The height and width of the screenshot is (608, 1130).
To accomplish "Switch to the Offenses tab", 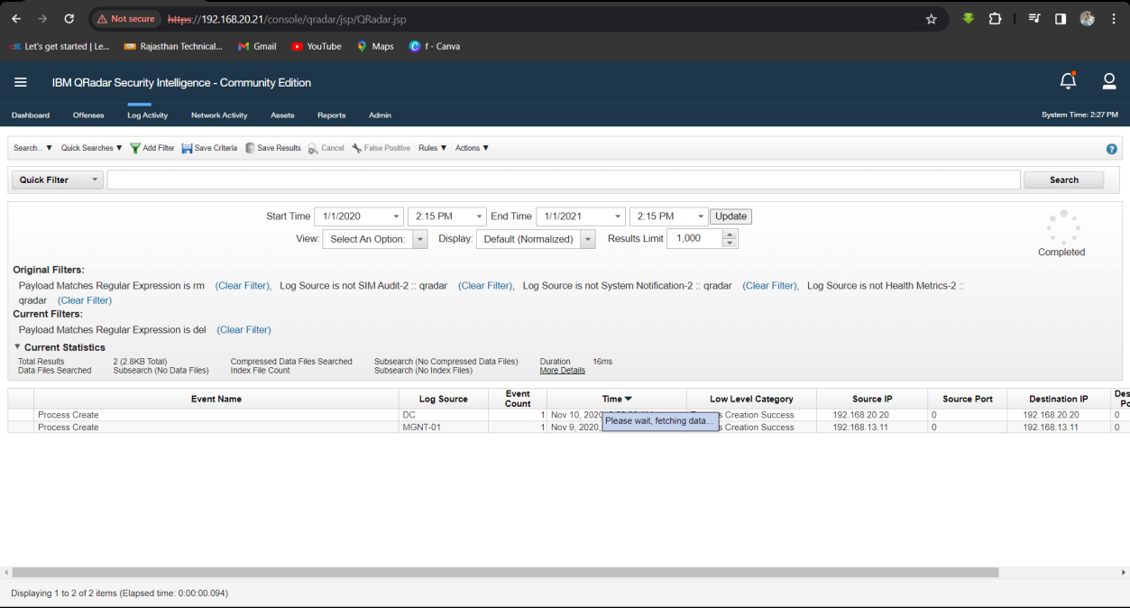I will (88, 115).
